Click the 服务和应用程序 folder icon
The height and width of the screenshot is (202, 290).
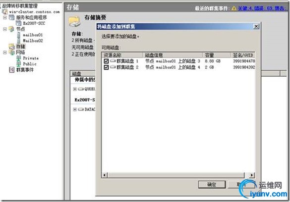(x=11, y=17)
